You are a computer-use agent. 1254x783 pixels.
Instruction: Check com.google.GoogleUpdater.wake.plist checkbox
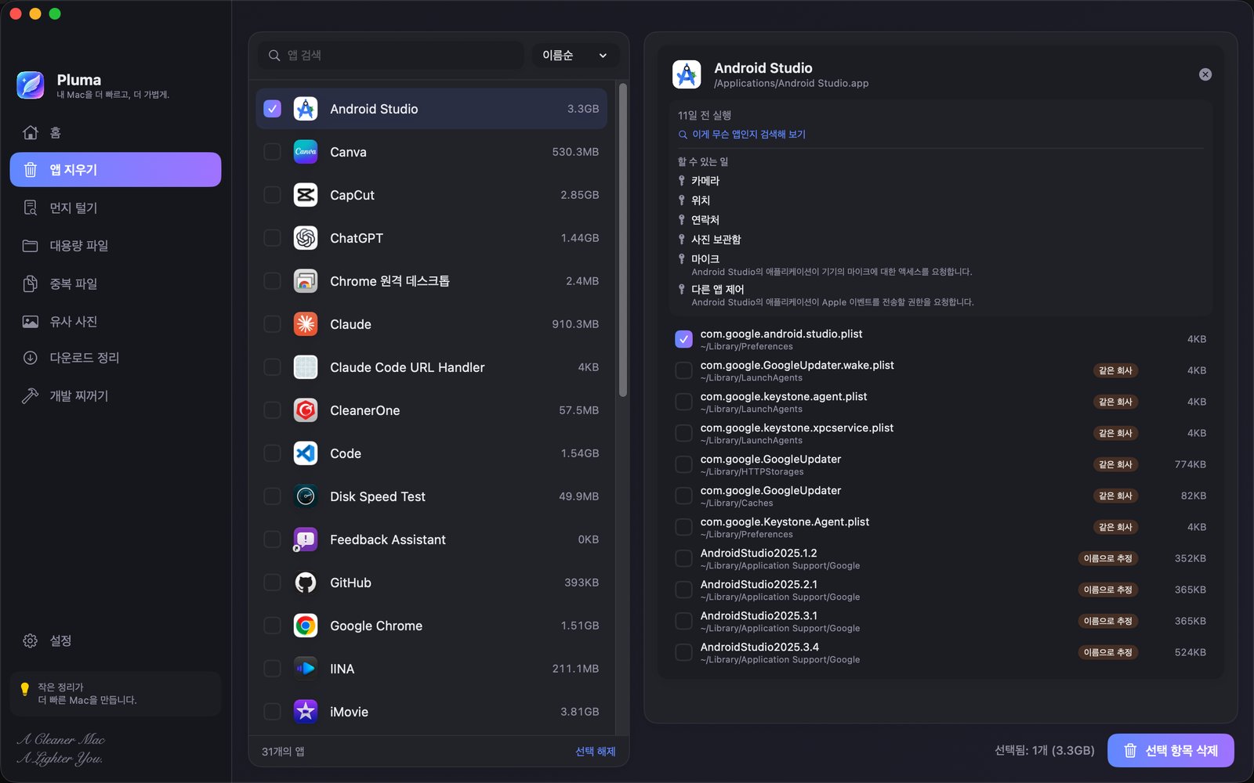click(683, 370)
